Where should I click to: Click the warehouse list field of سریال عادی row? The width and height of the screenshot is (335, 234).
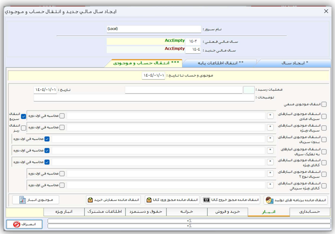tap(166, 116)
